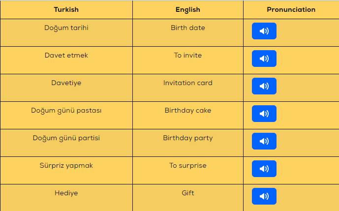The height and width of the screenshot is (211, 339).
Task: Click the English word Gift
Action: click(x=187, y=193)
